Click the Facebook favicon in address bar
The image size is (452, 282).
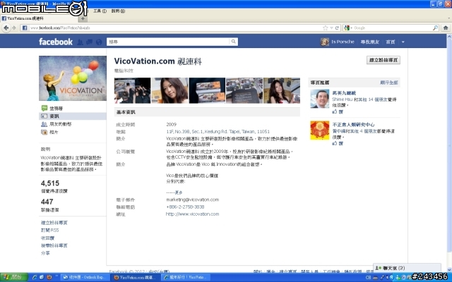25,28
